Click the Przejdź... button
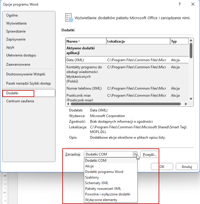This screenshot has height=204, width=200. pyautogui.click(x=149, y=154)
